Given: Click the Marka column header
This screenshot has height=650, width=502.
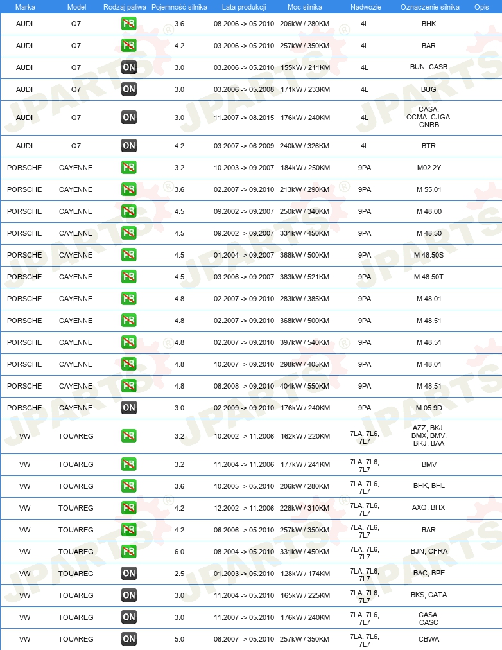Looking at the screenshot, I should [x=25, y=7].
